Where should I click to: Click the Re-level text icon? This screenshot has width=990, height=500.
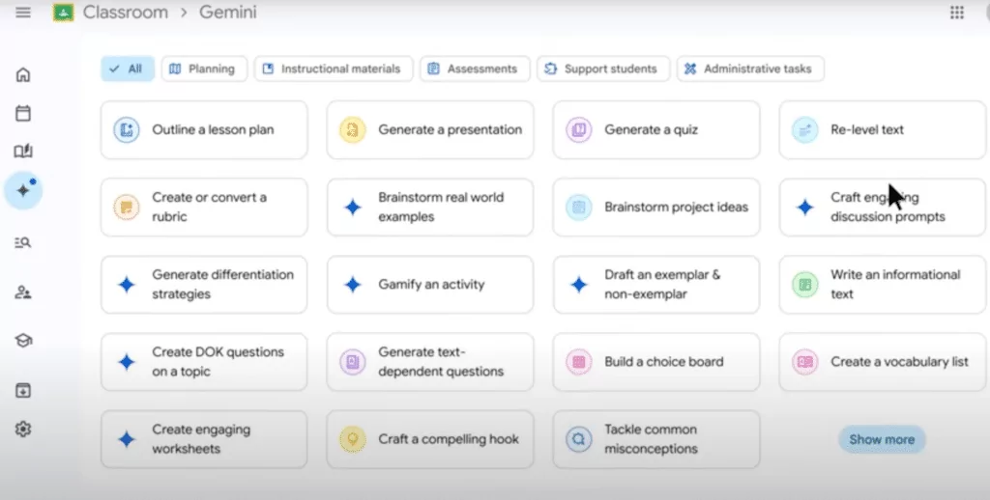[805, 130]
